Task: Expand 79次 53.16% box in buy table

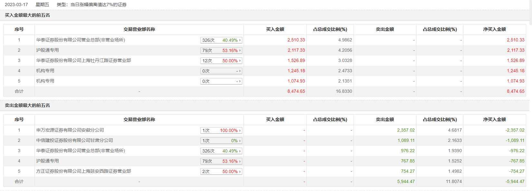Action: tap(221, 50)
